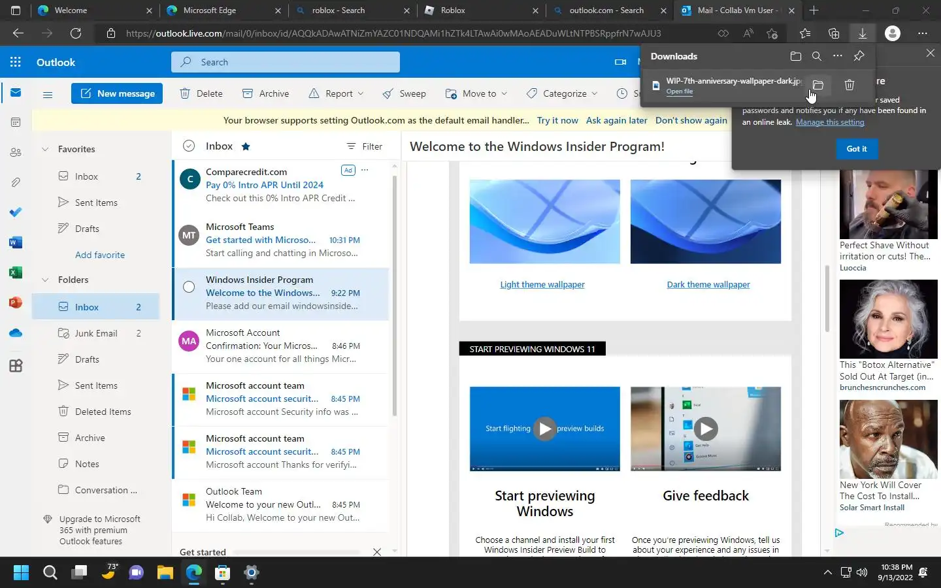Image resolution: width=941 pixels, height=588 pixels.
Task: Open OneDrive from the app rail
Action: click(16, 333)
